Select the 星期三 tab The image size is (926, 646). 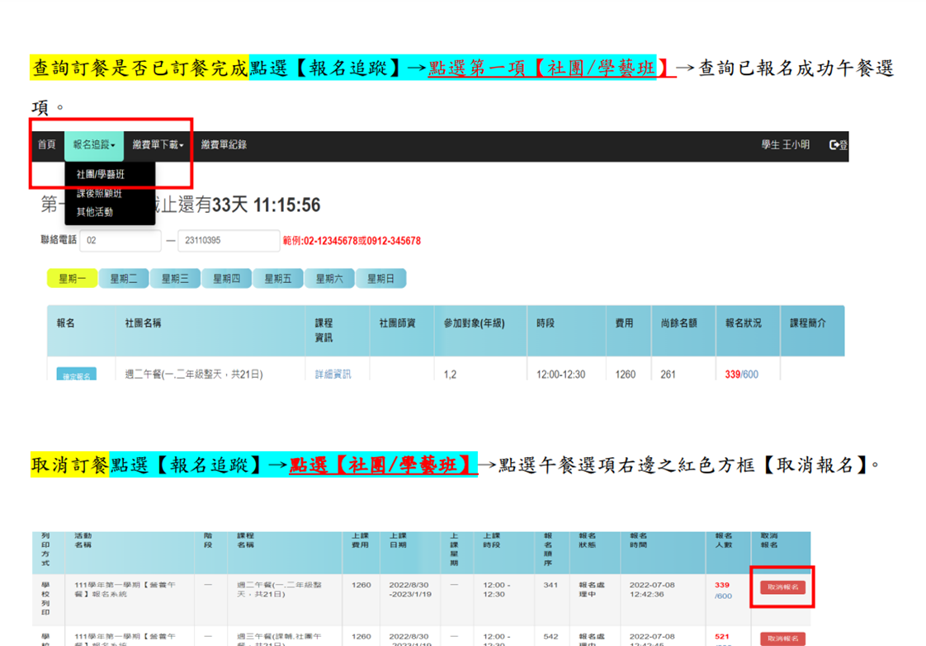pos(175,279)
